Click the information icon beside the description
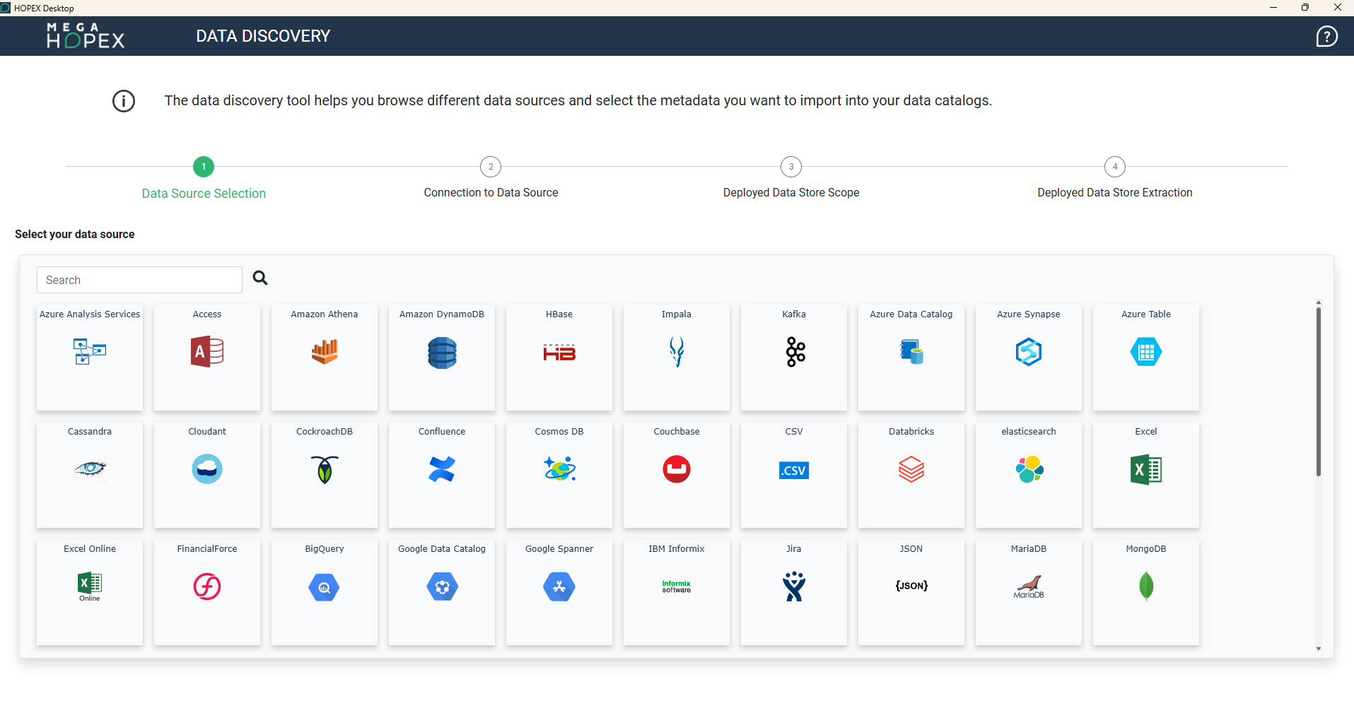The height and width of the screenshot is (725, 1354). pos(124,101)
